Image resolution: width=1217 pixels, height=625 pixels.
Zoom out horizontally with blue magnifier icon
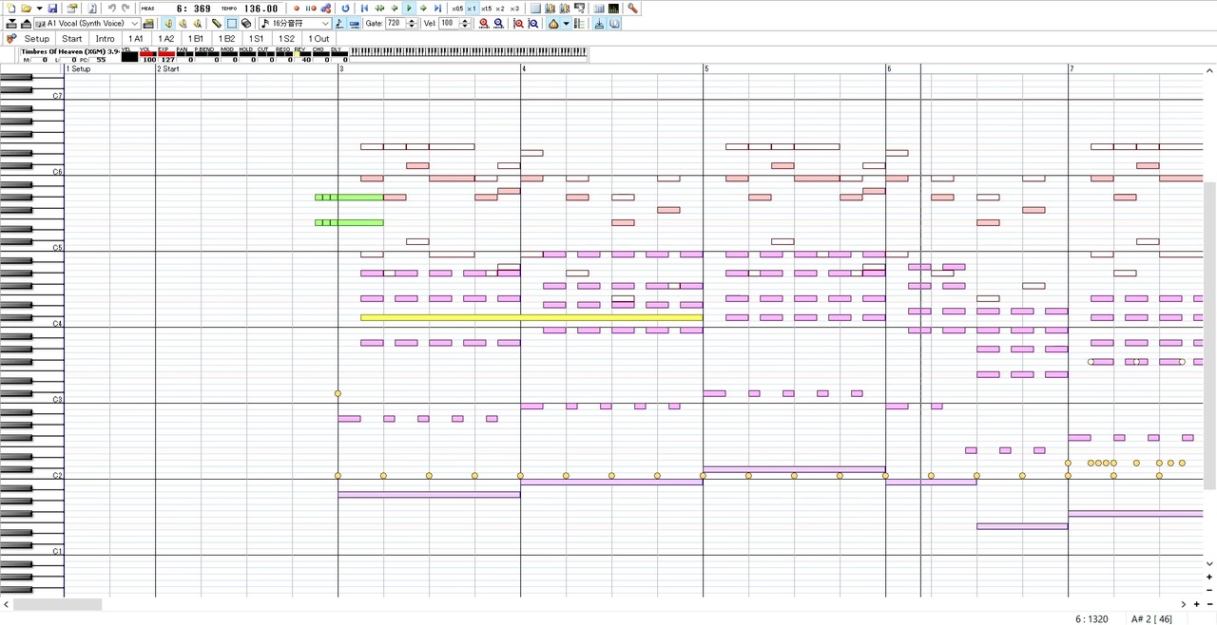(498, 24)
